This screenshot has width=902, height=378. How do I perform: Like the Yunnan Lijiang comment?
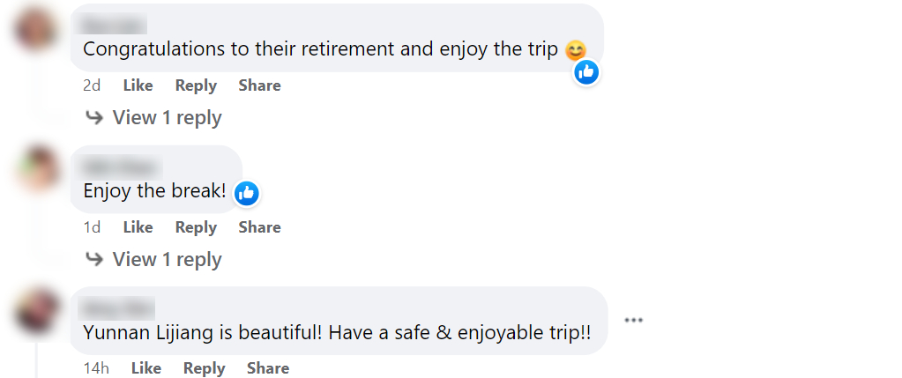coord(145,368)
